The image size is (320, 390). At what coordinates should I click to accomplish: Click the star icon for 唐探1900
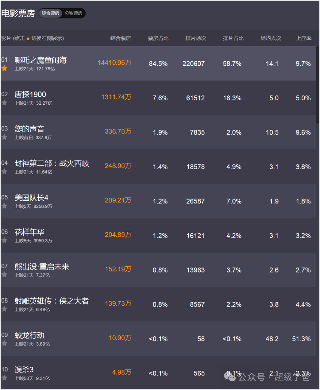[4, 103]
